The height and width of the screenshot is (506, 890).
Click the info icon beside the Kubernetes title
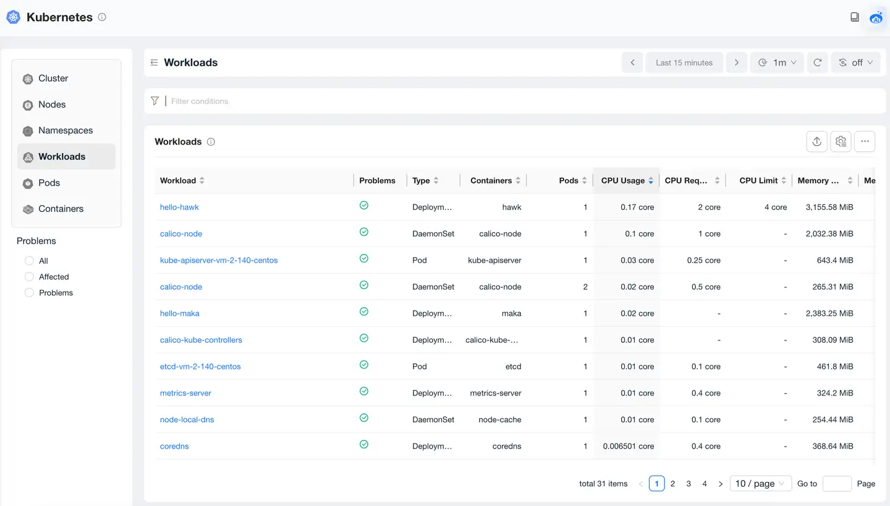pyautogui.click(x=102, y=17)
